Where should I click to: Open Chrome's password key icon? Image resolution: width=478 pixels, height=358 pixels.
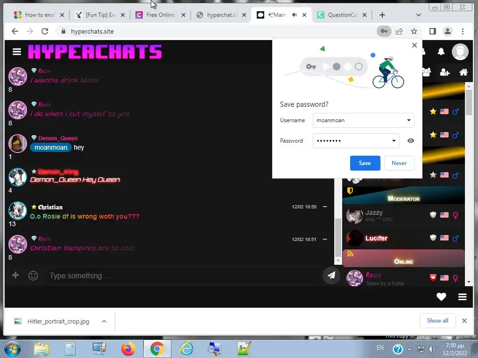coord(384,31)
